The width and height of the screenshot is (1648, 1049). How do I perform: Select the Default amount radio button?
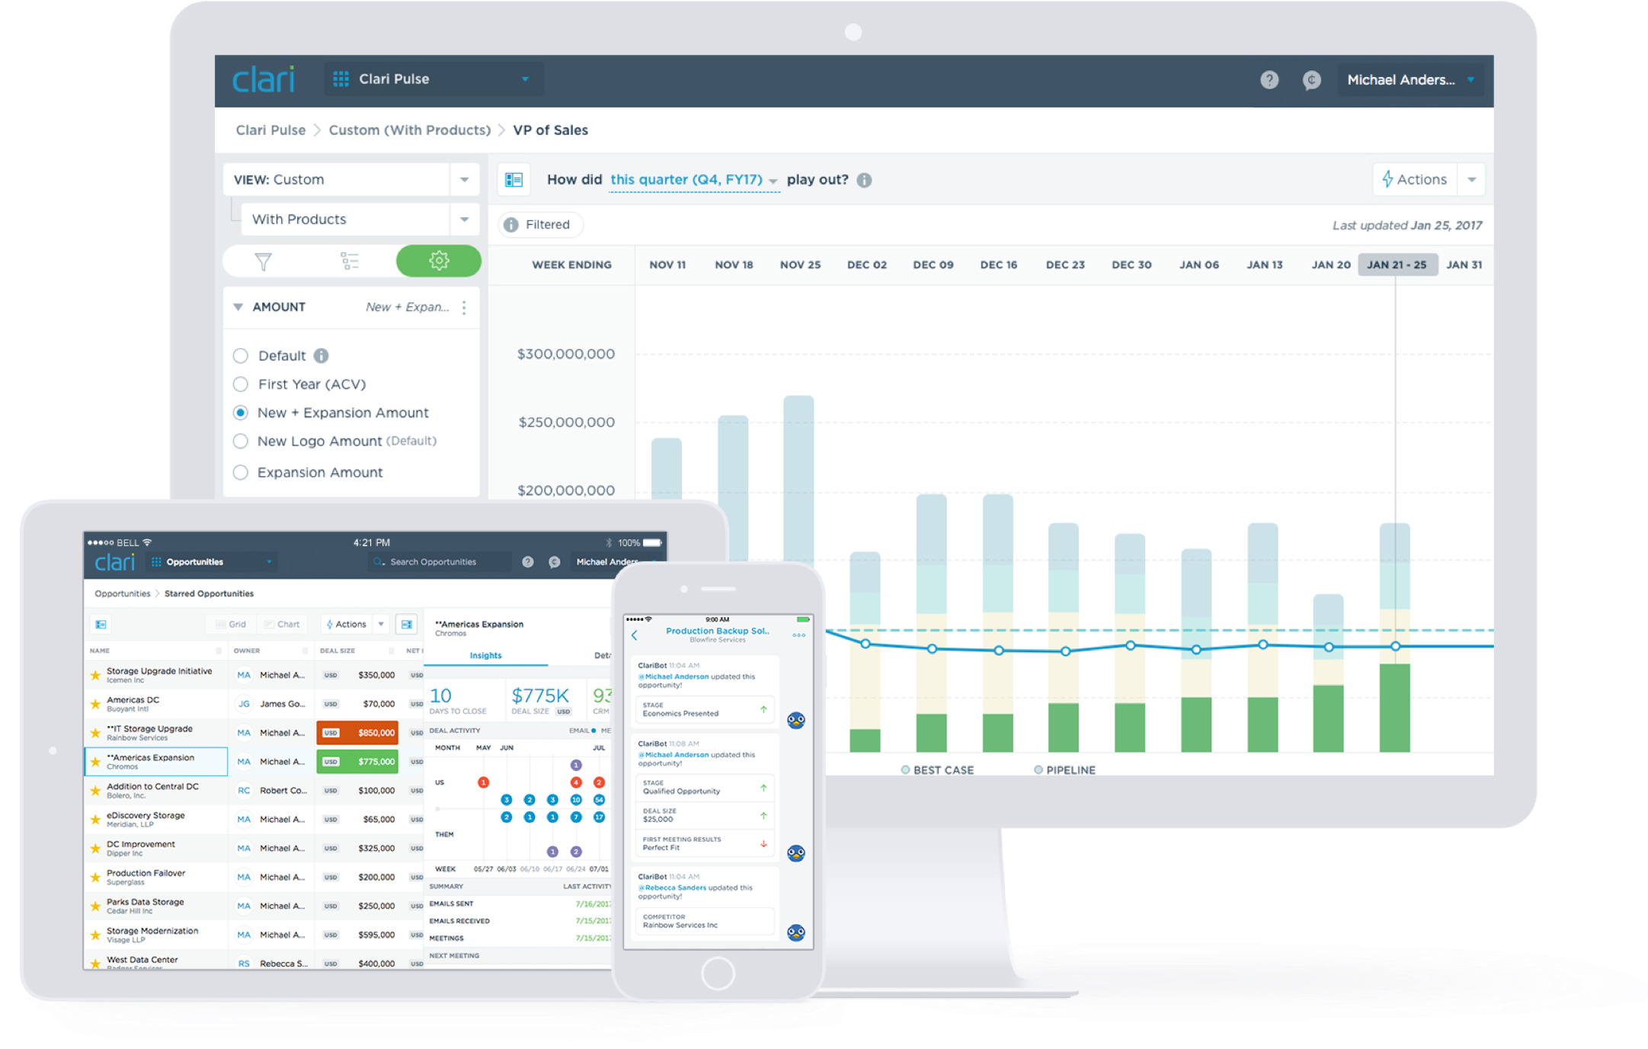pos(241,356)
